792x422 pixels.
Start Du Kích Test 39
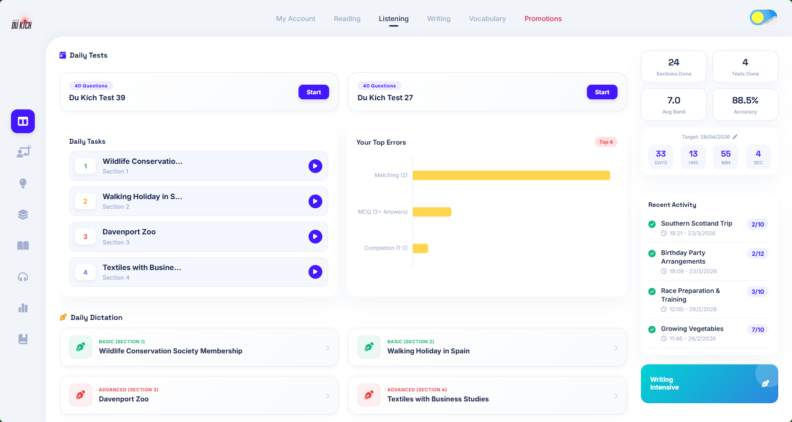point(314,92)
